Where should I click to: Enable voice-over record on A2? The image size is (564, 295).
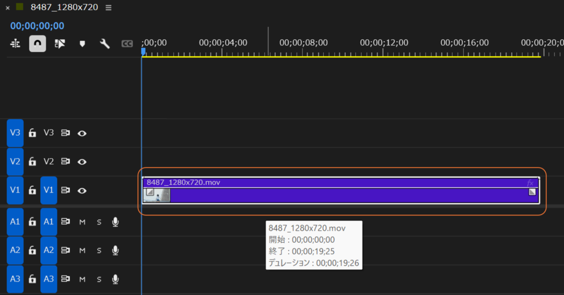click(116, 250)
